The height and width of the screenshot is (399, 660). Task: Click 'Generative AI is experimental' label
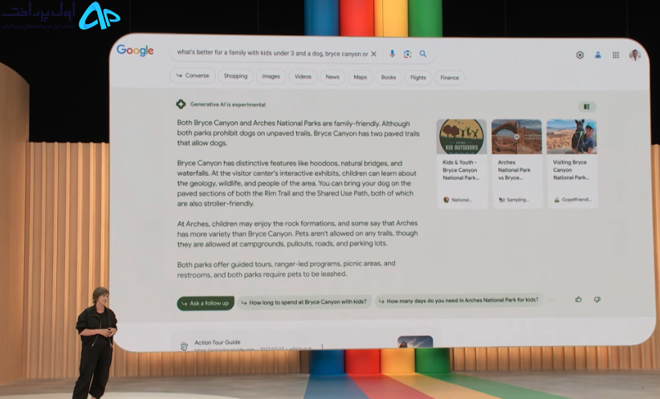(x=228, y=104)
